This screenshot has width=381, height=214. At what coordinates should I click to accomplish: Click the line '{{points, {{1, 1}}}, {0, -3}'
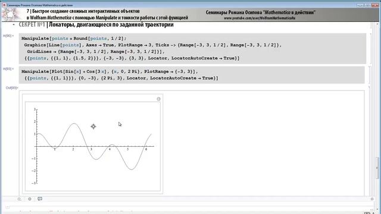(x=121, y=78)
